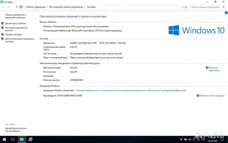Click Изменить ключ продукта link
228x143 pixels.
point(212,96)
